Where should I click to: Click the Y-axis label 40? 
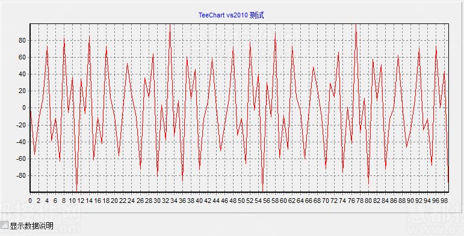[23, 74]
